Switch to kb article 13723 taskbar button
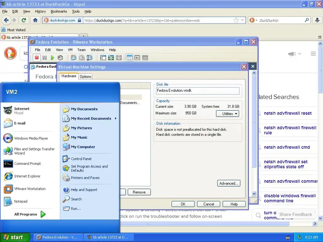The height and width of the screenshot is (242, 323). point(109,237)
